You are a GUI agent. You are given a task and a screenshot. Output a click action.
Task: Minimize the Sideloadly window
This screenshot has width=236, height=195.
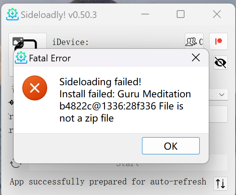pos(144,14)
